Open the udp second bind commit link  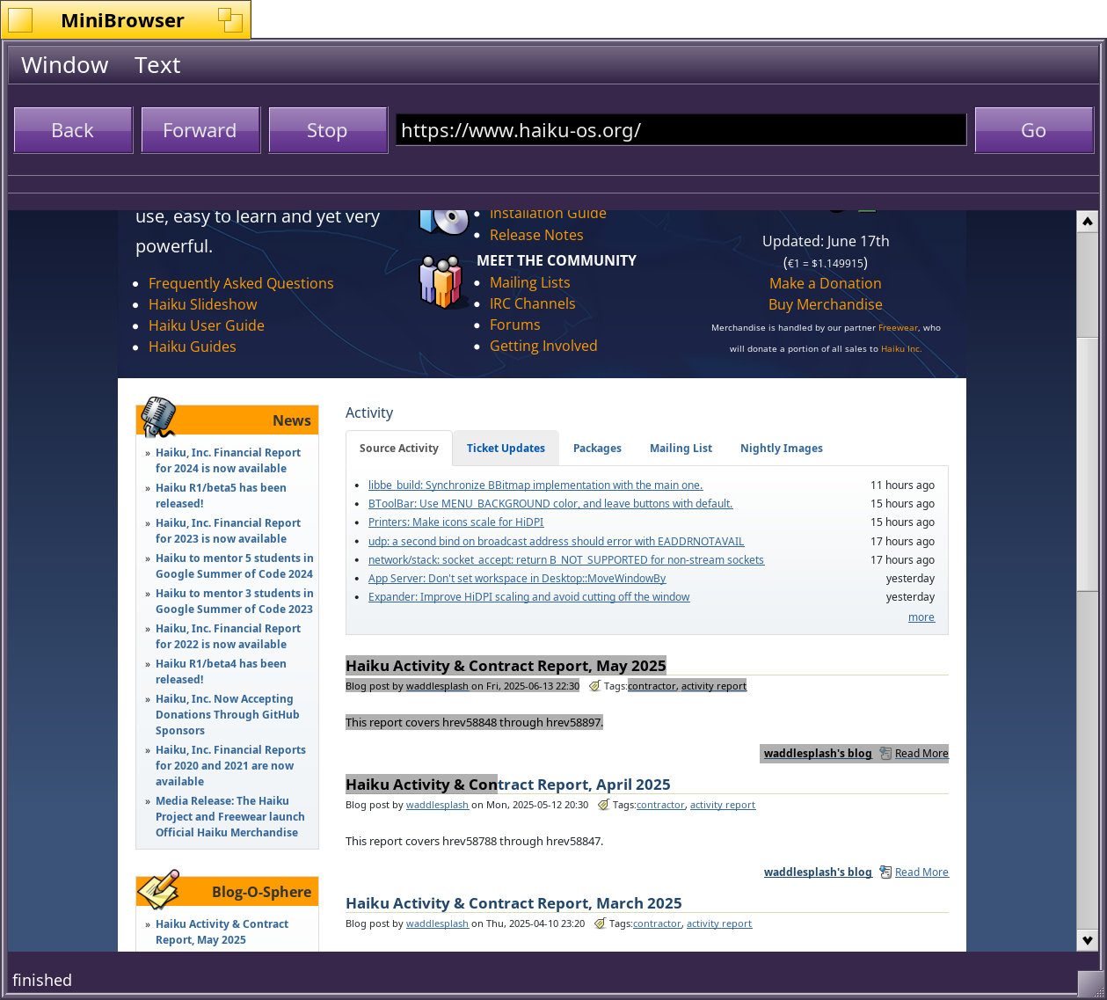click(557, 542)
